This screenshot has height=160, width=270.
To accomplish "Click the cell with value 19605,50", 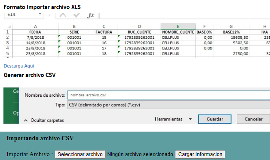I will tap(231, 37).
